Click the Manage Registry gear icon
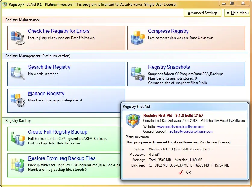Viewport: 252px width, 187px height. (18, 100)
